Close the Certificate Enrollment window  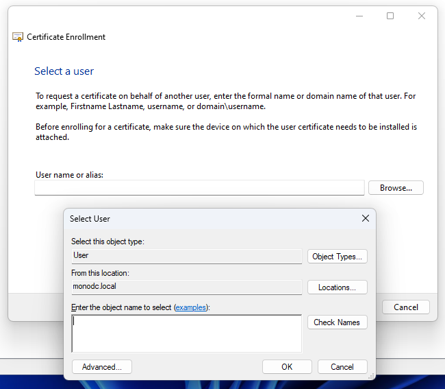422,16
